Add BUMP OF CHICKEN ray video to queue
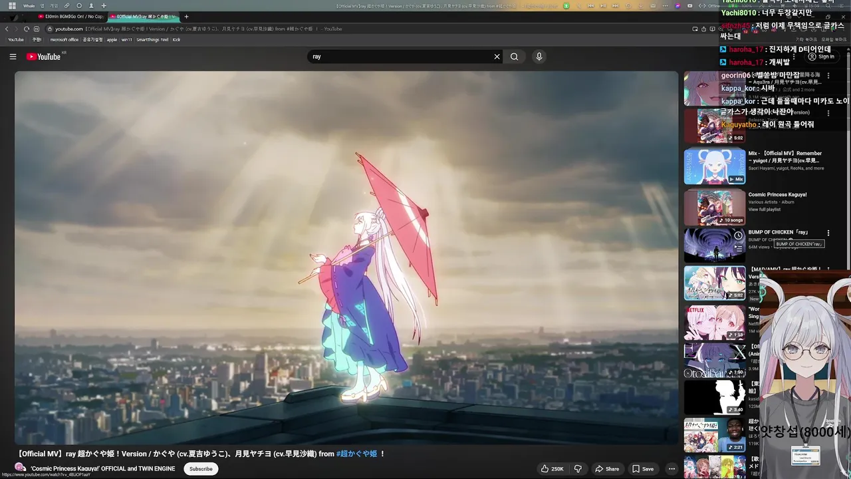This screenshot has width=851, height=479. pyautogui.click(x=738, y=249)
